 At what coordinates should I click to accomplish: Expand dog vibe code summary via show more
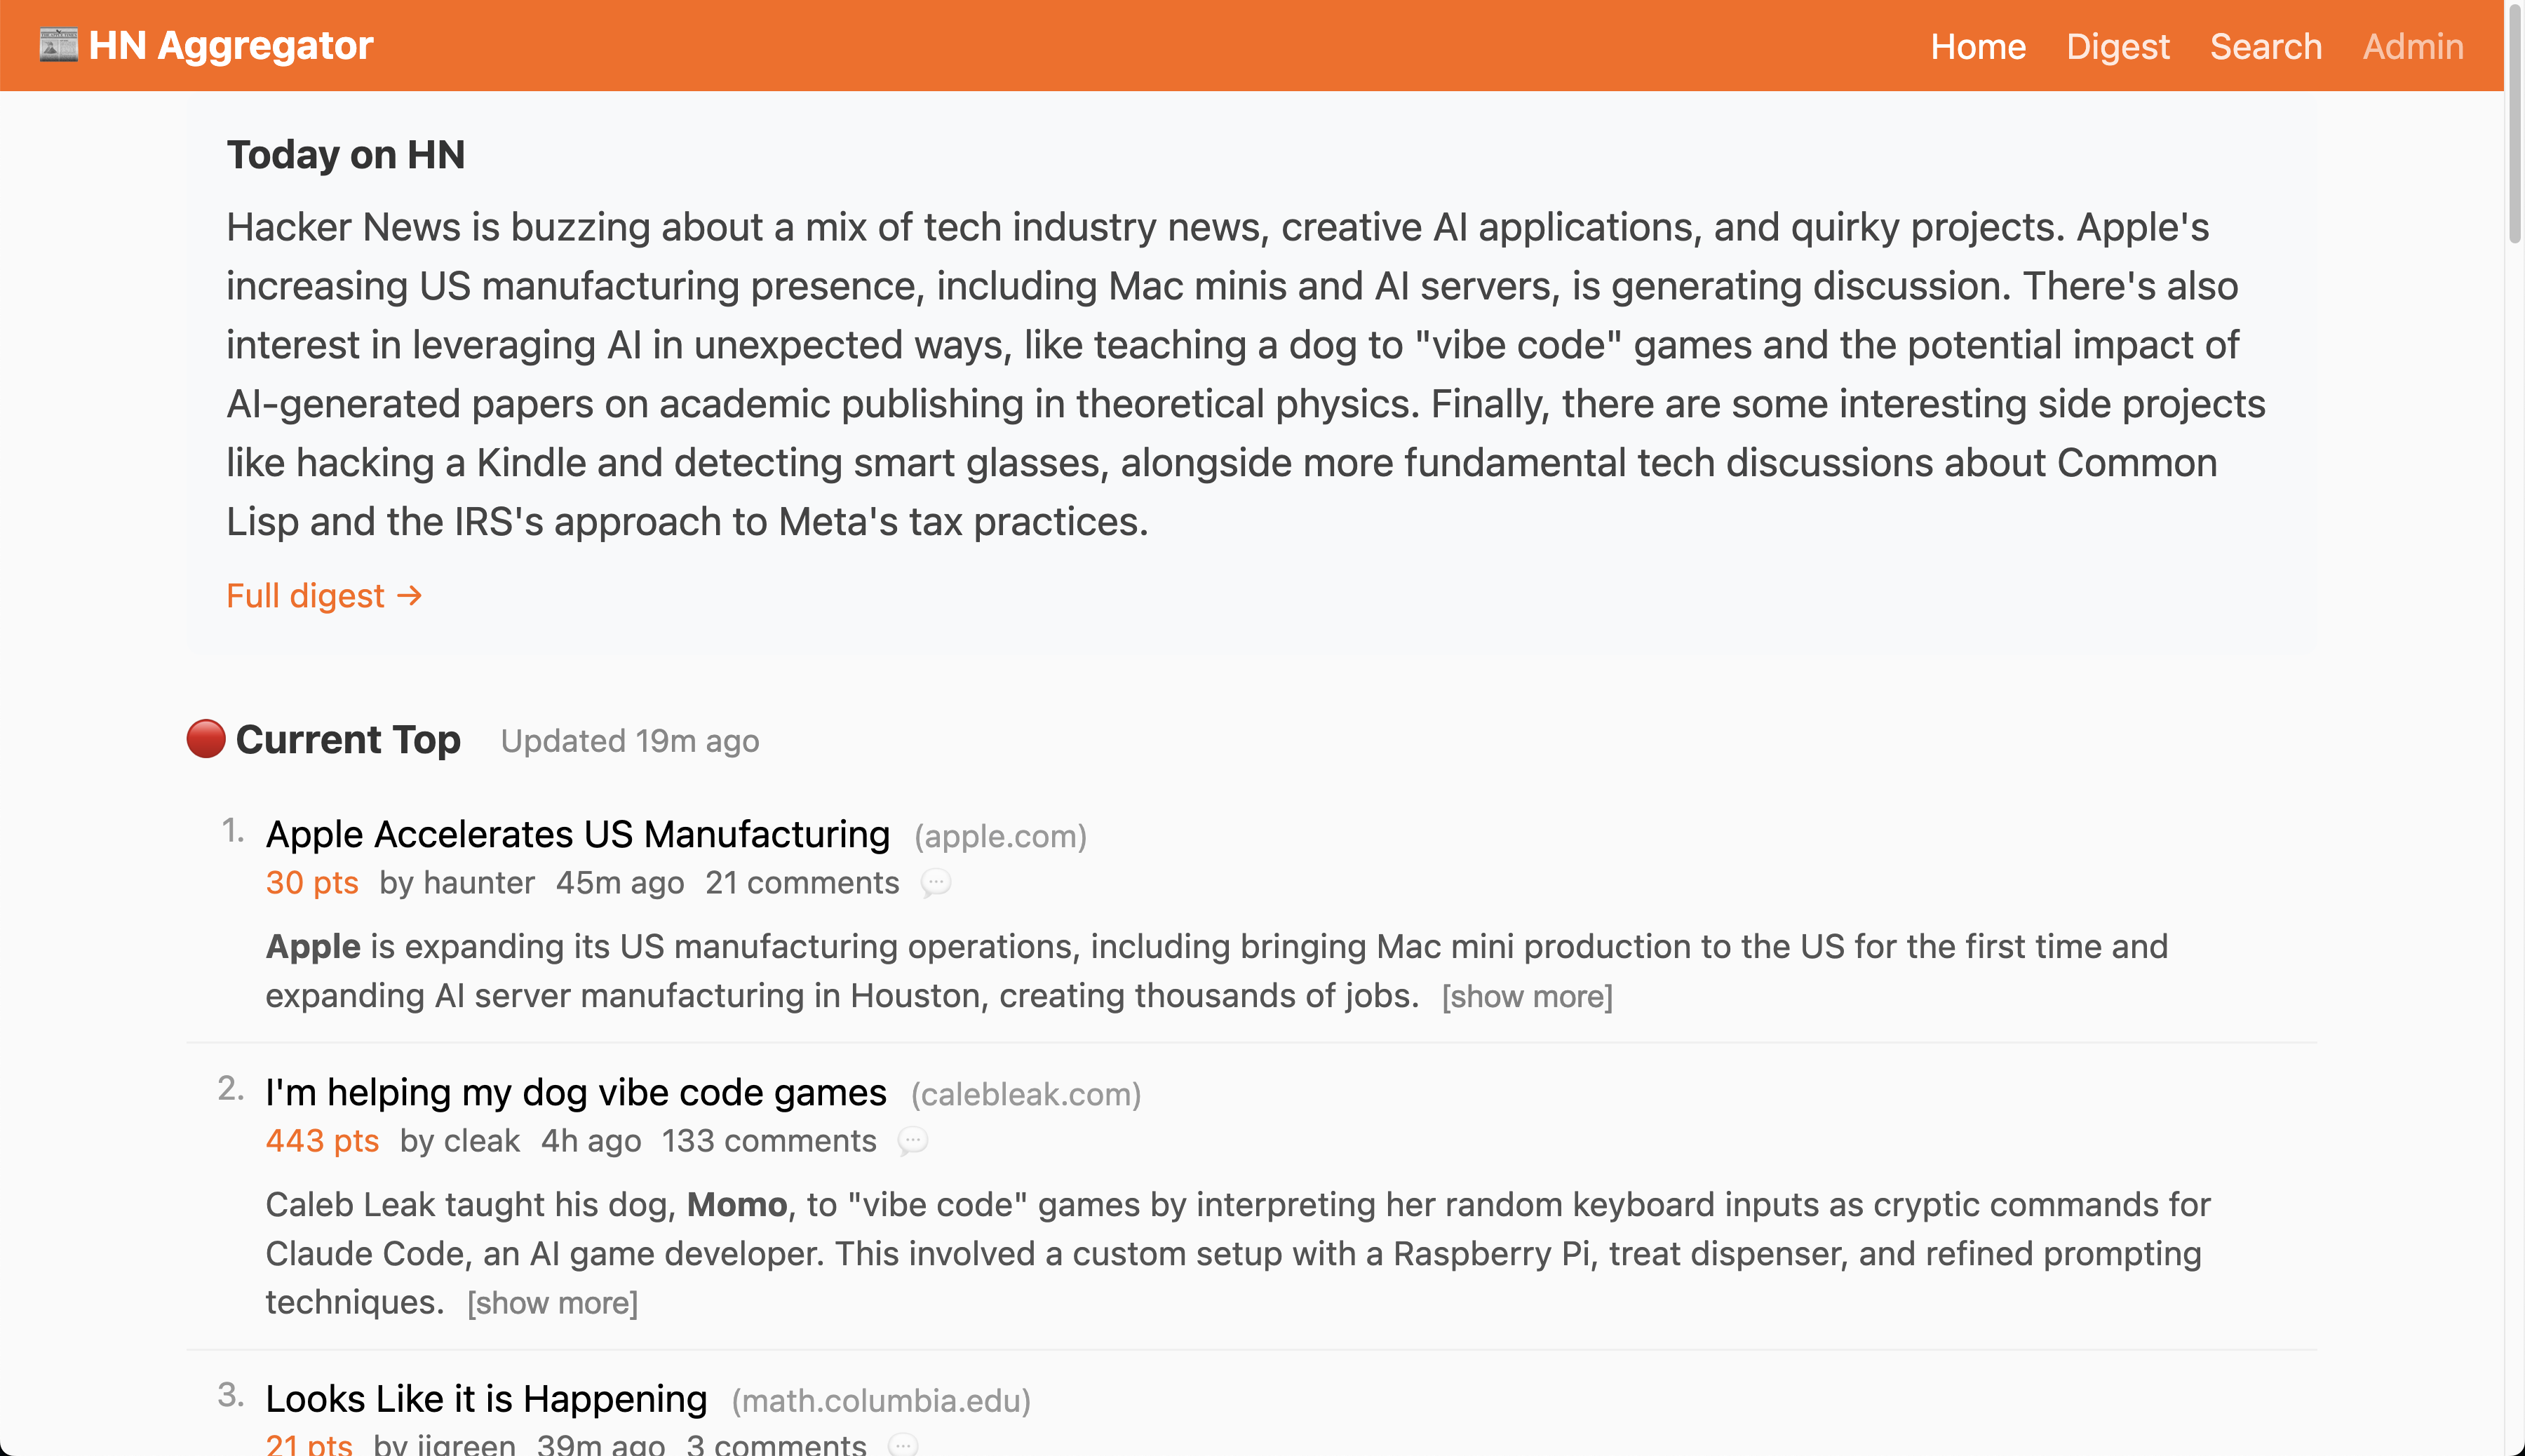552,1302
